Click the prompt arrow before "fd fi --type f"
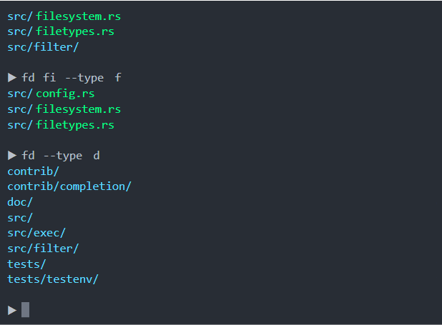442x325 pixels. (12, 78)
